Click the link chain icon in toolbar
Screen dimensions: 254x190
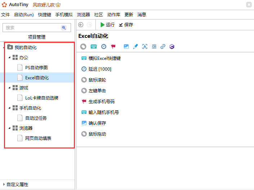coord(163,47)
